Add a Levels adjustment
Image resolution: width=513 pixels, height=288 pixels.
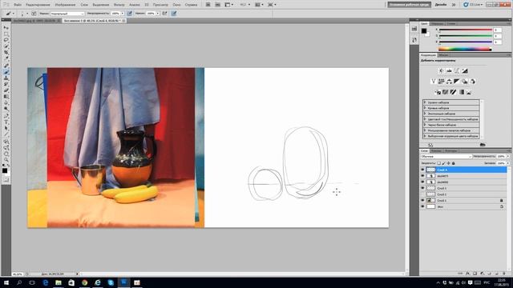[x=449, y=71]
